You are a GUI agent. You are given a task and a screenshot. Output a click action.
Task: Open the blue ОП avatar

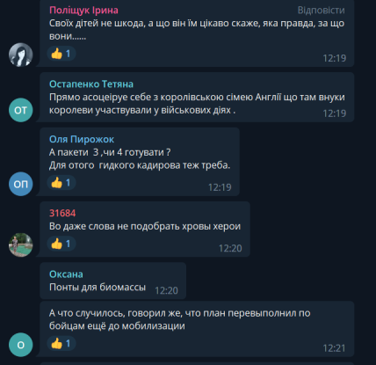pos(20,184)
